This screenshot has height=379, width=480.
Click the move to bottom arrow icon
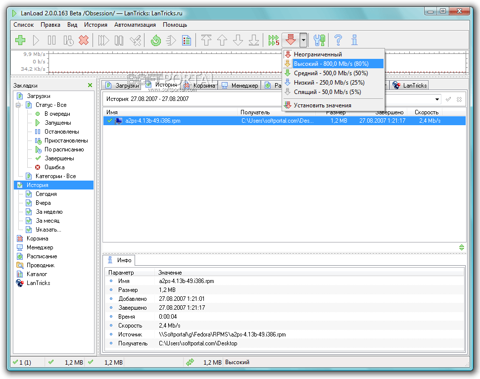[x=254, y=40]
